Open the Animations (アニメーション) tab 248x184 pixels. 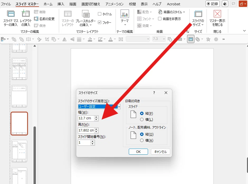(x=115, y=4)
